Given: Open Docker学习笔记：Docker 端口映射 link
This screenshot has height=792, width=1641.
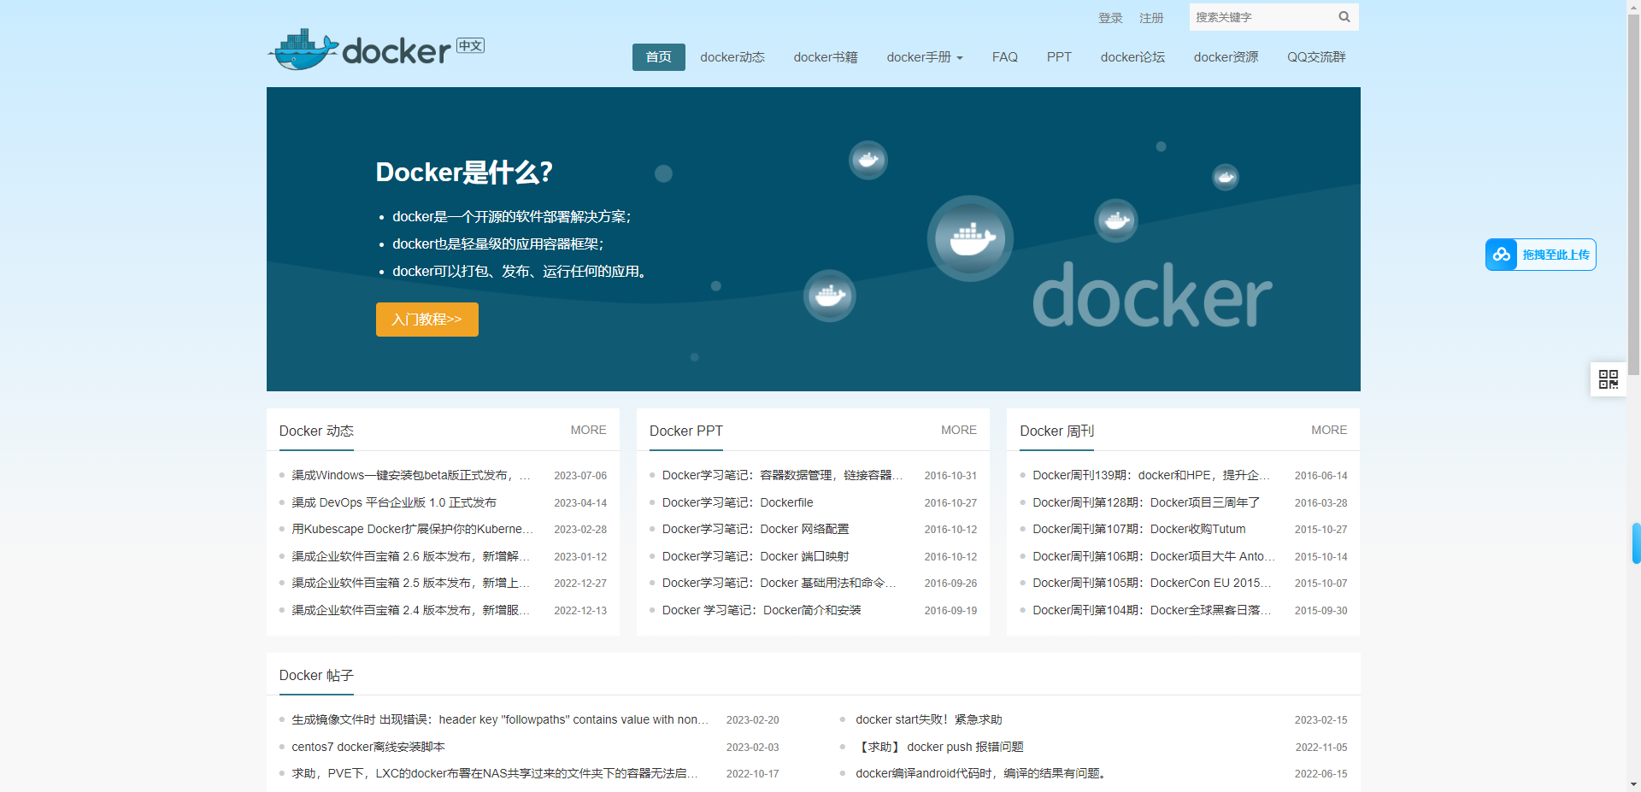Looking at the screenshot, I should click(x=756, y=556).
